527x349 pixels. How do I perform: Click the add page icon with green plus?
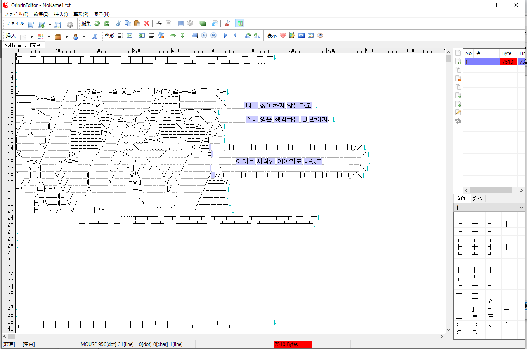(x=458, y=62)
